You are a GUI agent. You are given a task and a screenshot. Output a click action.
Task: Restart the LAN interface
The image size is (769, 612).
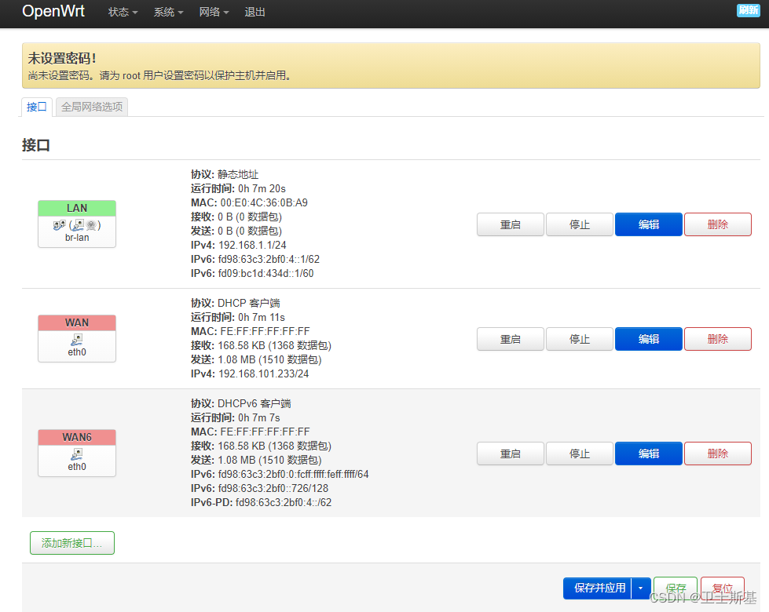coord(510,224)
